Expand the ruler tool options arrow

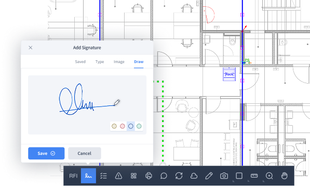click(249, 181)
